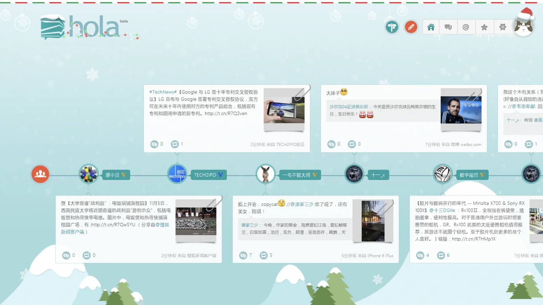
Task: Click the 一毛不拔大师 name tag
Action: (x=300, y=175)
